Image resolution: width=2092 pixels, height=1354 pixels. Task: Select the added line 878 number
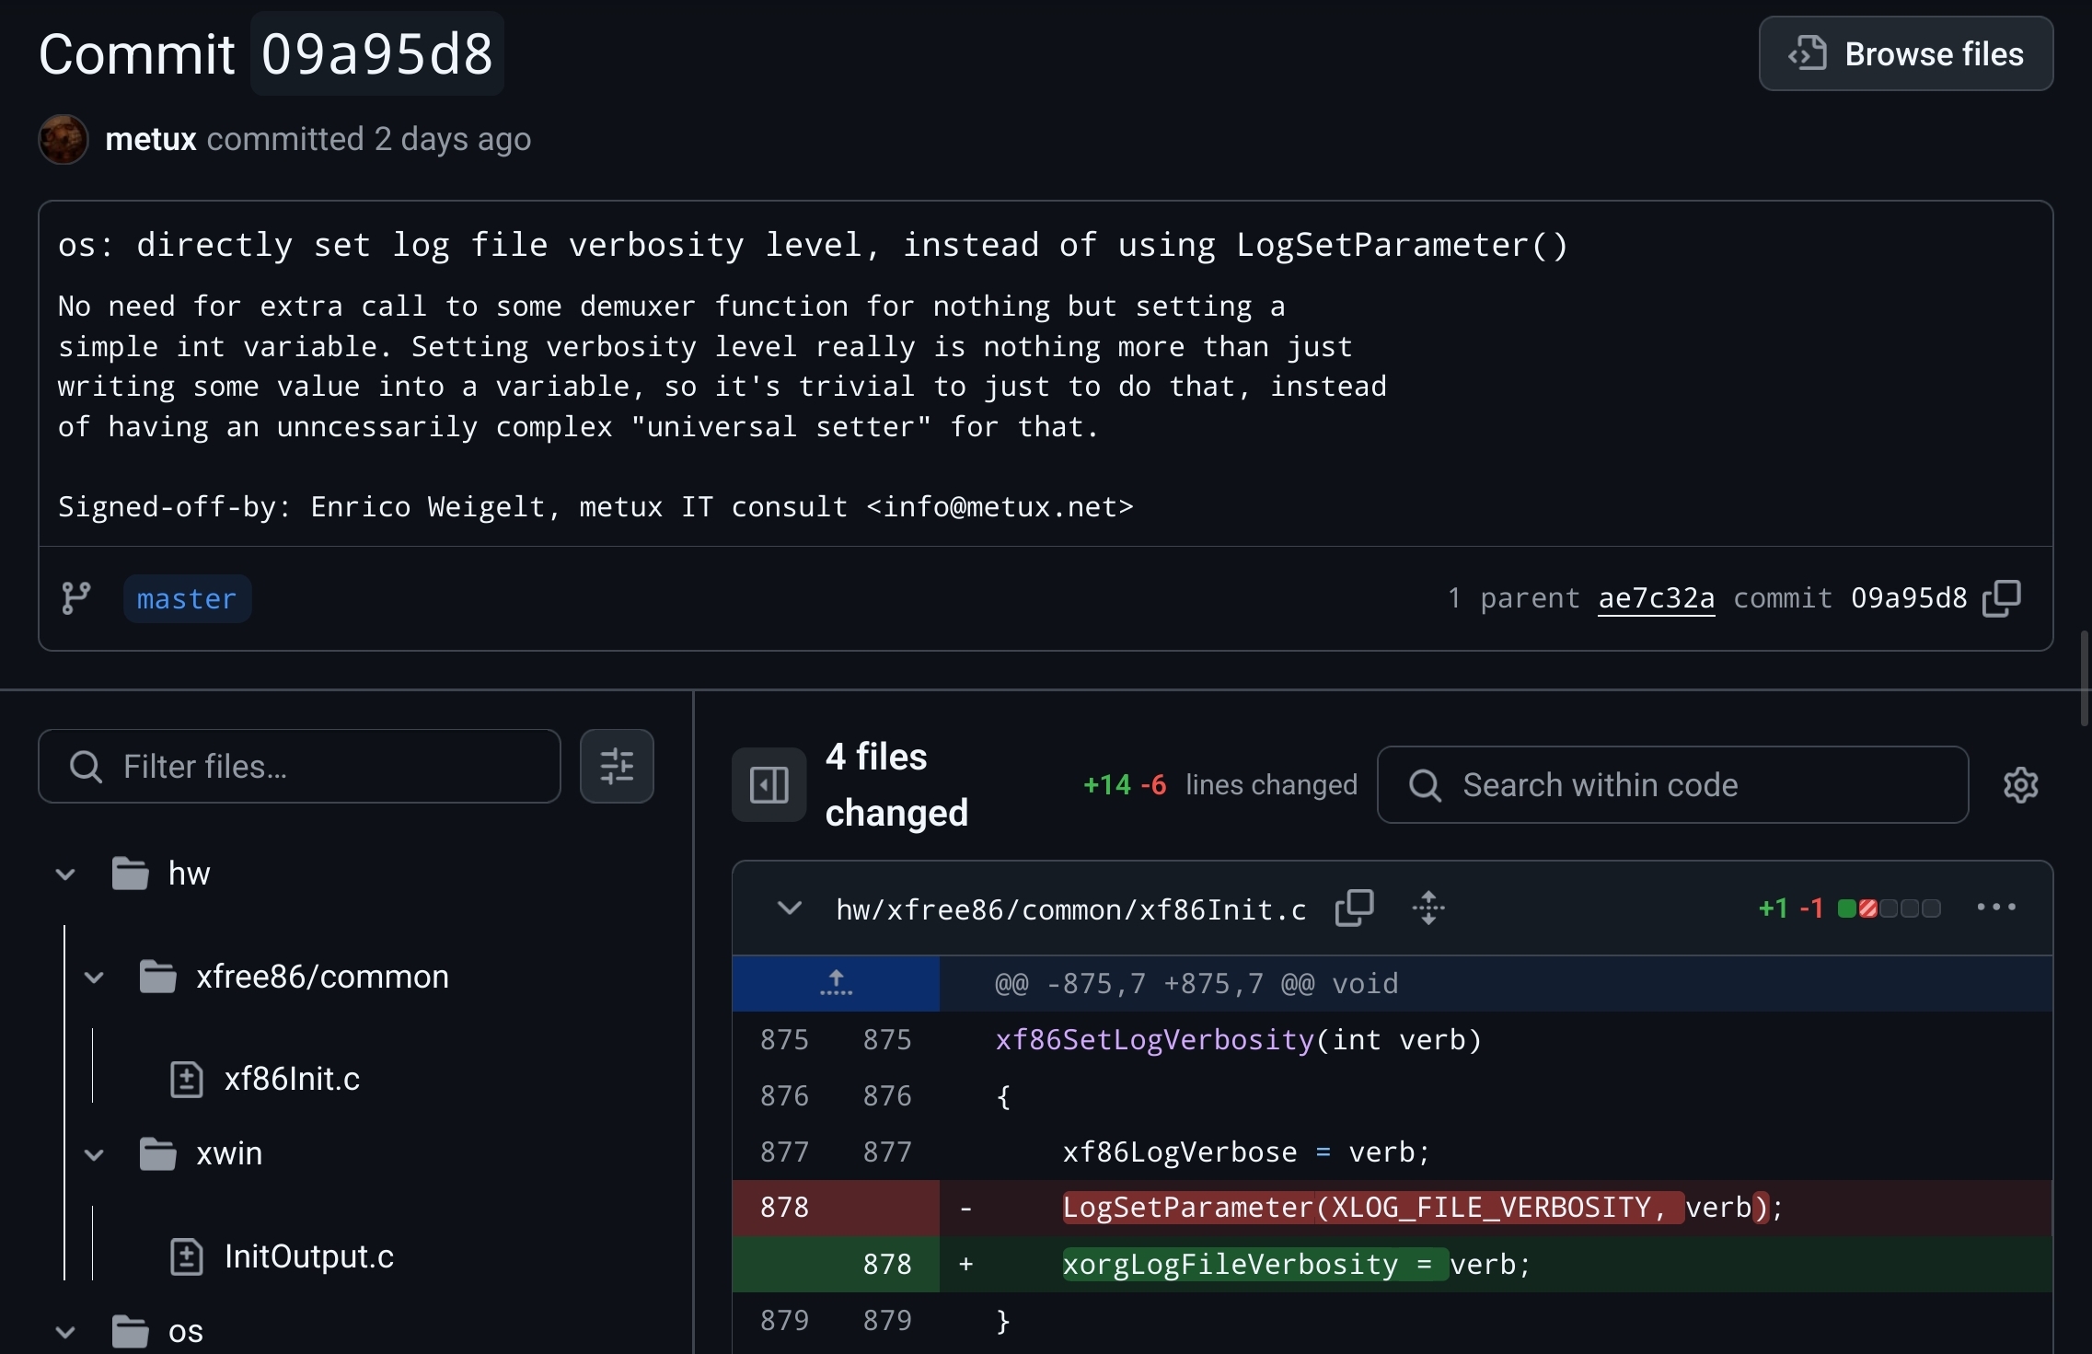[x=887, y=1265]
